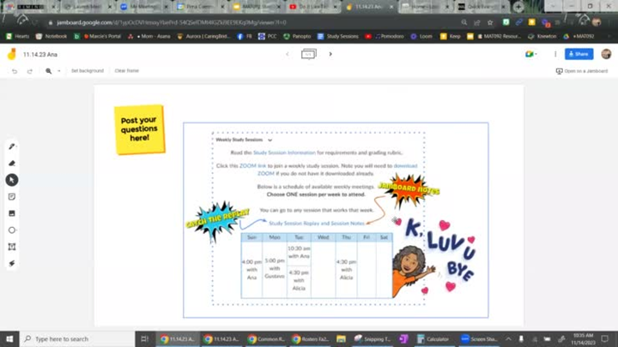Viewport: 618px width, 347px height.
Task: Go to the next frame arrow
Action: point(330,54)
